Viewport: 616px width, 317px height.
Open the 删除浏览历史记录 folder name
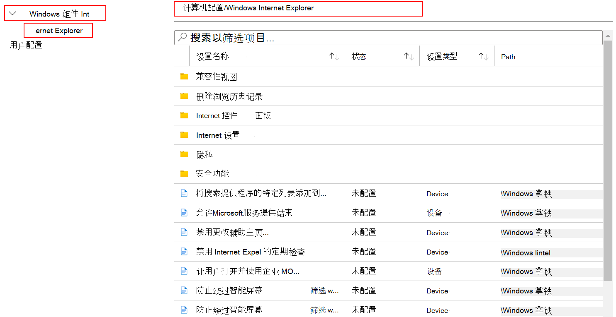229,96
